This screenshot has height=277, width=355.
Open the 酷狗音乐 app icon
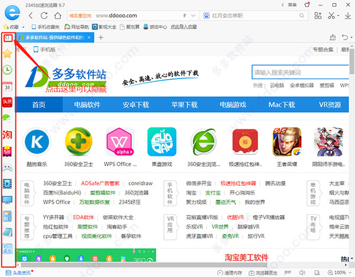click(x=37, y=142)
